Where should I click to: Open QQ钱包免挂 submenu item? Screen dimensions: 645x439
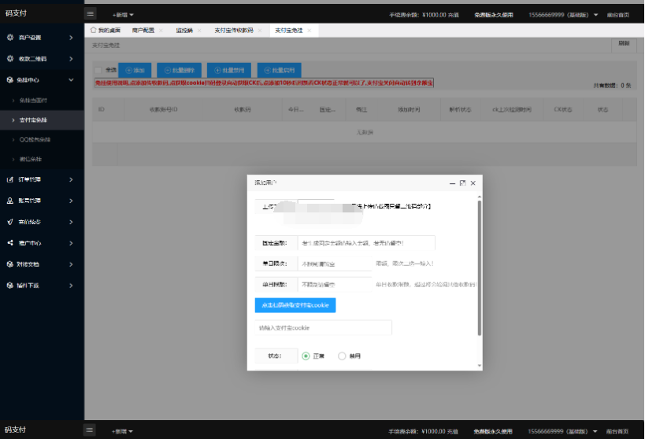click(x=42, y=139)
